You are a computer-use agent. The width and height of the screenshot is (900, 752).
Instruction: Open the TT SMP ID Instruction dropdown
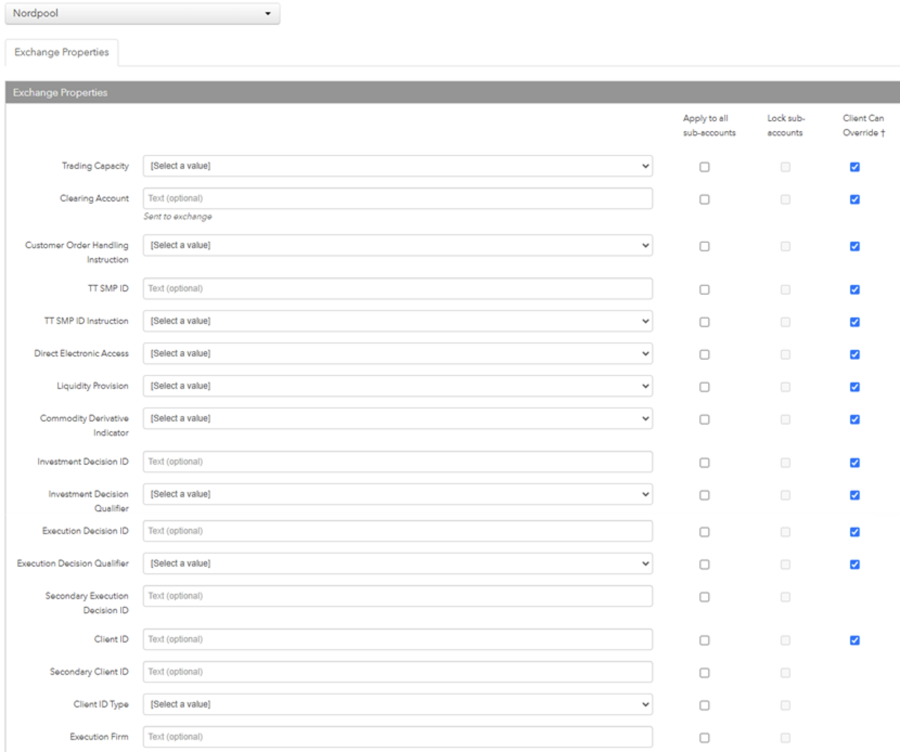point(397,321)
